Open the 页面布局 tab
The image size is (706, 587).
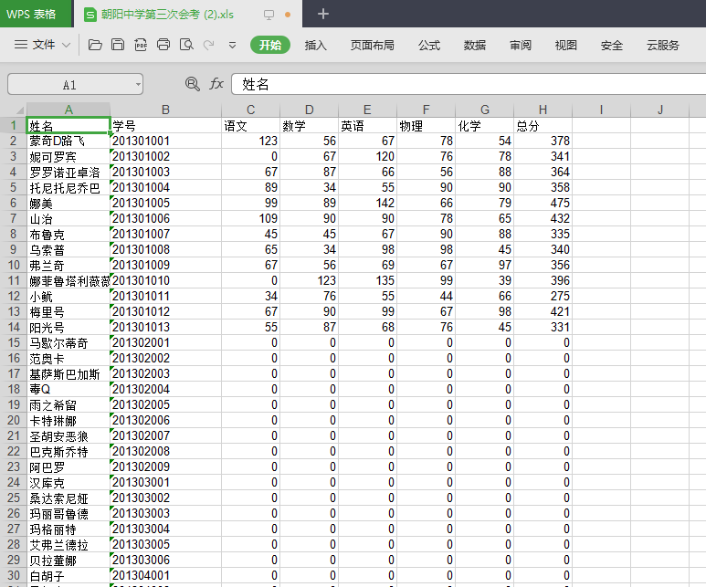click(373, 45)
